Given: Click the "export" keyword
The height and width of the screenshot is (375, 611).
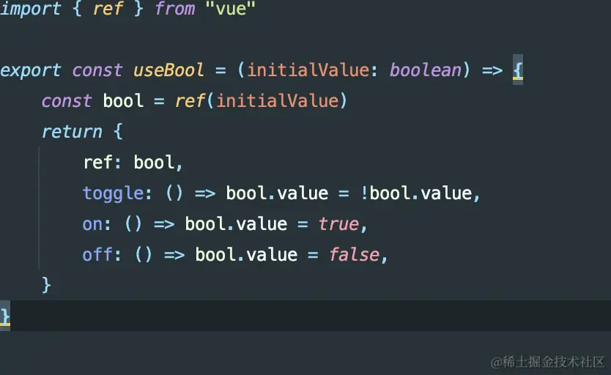Looking at the screenshot, I should click(x=30, y=70).
